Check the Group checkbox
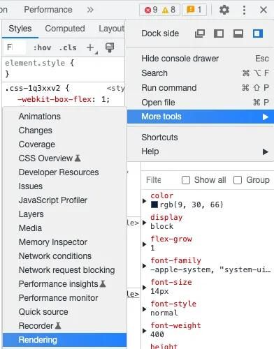Viewport: 274px width, 349px height. pos(238,180)
